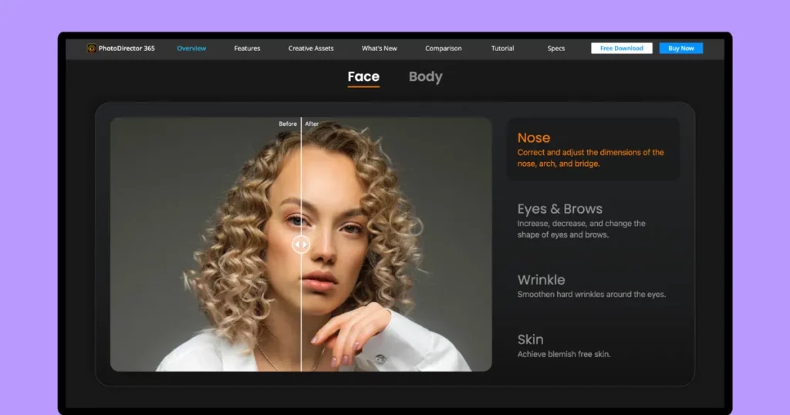Open the Overview navigation item
Image resolution: width=790 pixels, height=415 pixels.
click(x=191, y=49)
